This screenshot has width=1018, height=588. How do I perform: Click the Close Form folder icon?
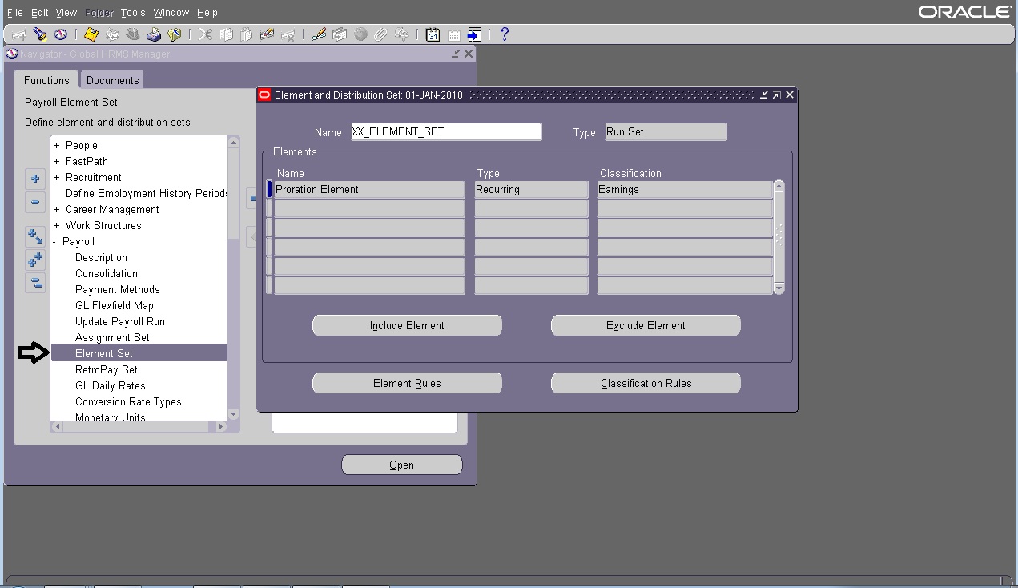tap(174, 35)
